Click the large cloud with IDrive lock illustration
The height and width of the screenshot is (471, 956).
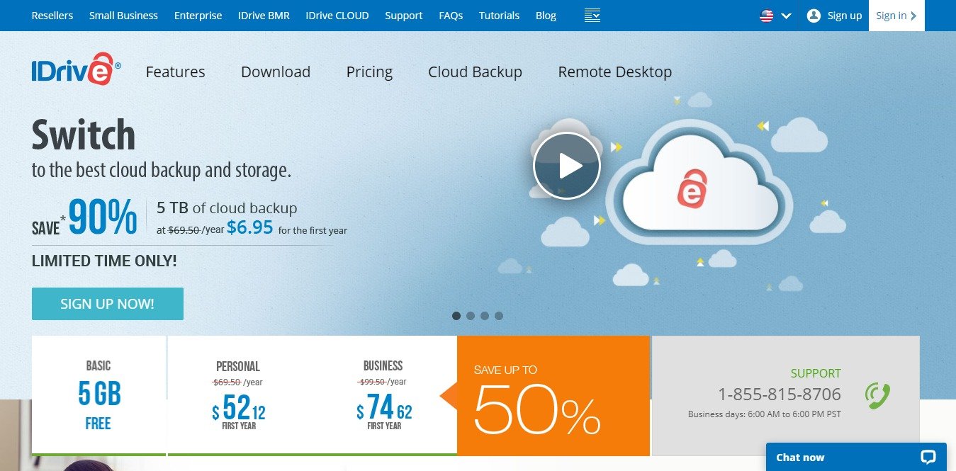coord(698,183)
